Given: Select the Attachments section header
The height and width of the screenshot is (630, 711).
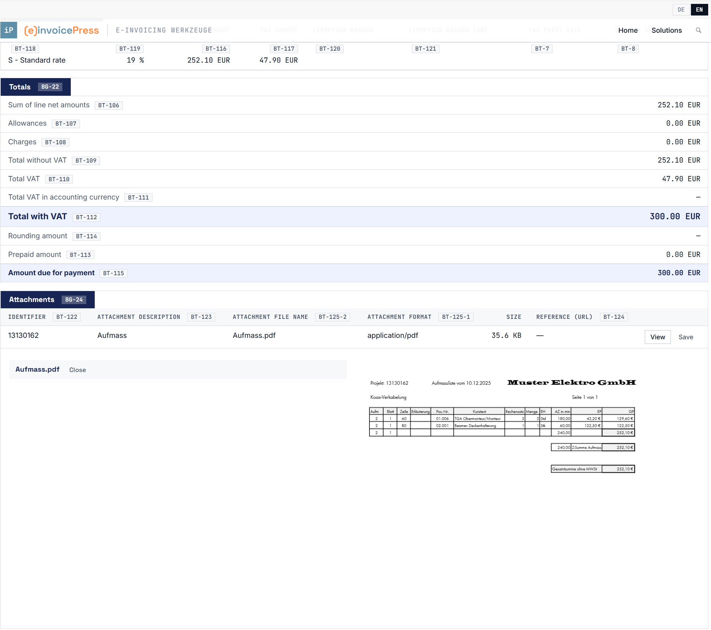Looking at the screenshot, I should coord(48,300).
